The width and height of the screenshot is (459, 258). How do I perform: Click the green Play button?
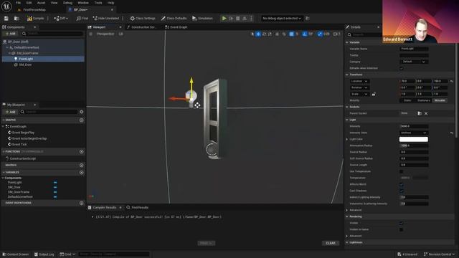224,19
